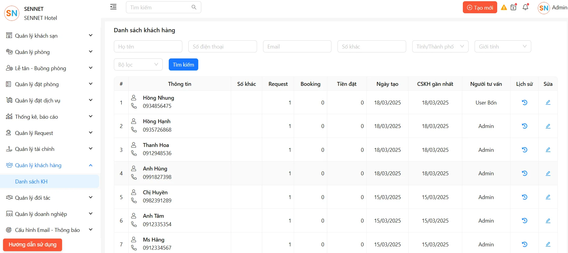Screen dimensions: 568x253
Task: Click the yellow warning triangle icon
Action: click(x=504, y=8)
